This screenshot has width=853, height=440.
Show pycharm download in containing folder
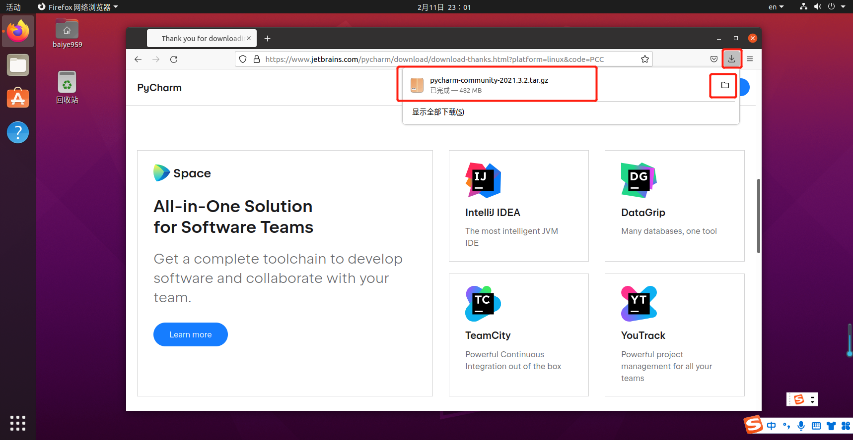725,85
